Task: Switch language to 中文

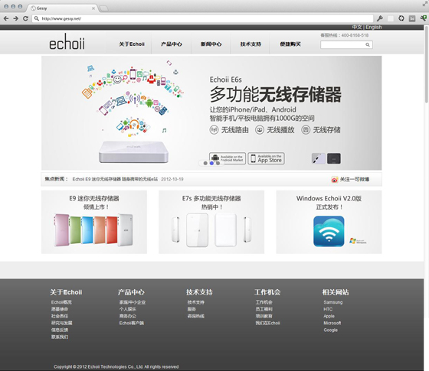Action: tap(357, 27)
